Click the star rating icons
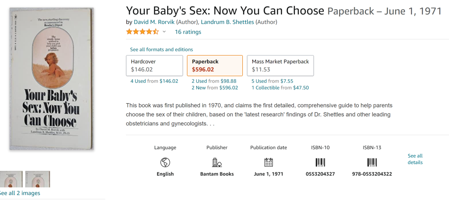Image resolution: width=449 pixels, height=201 pixels. pyautogui.click(x=142, y=32)
